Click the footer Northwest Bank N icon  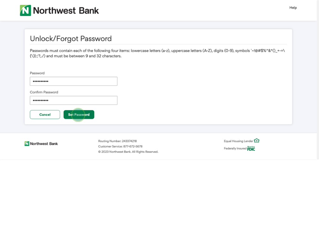(27, 144)
